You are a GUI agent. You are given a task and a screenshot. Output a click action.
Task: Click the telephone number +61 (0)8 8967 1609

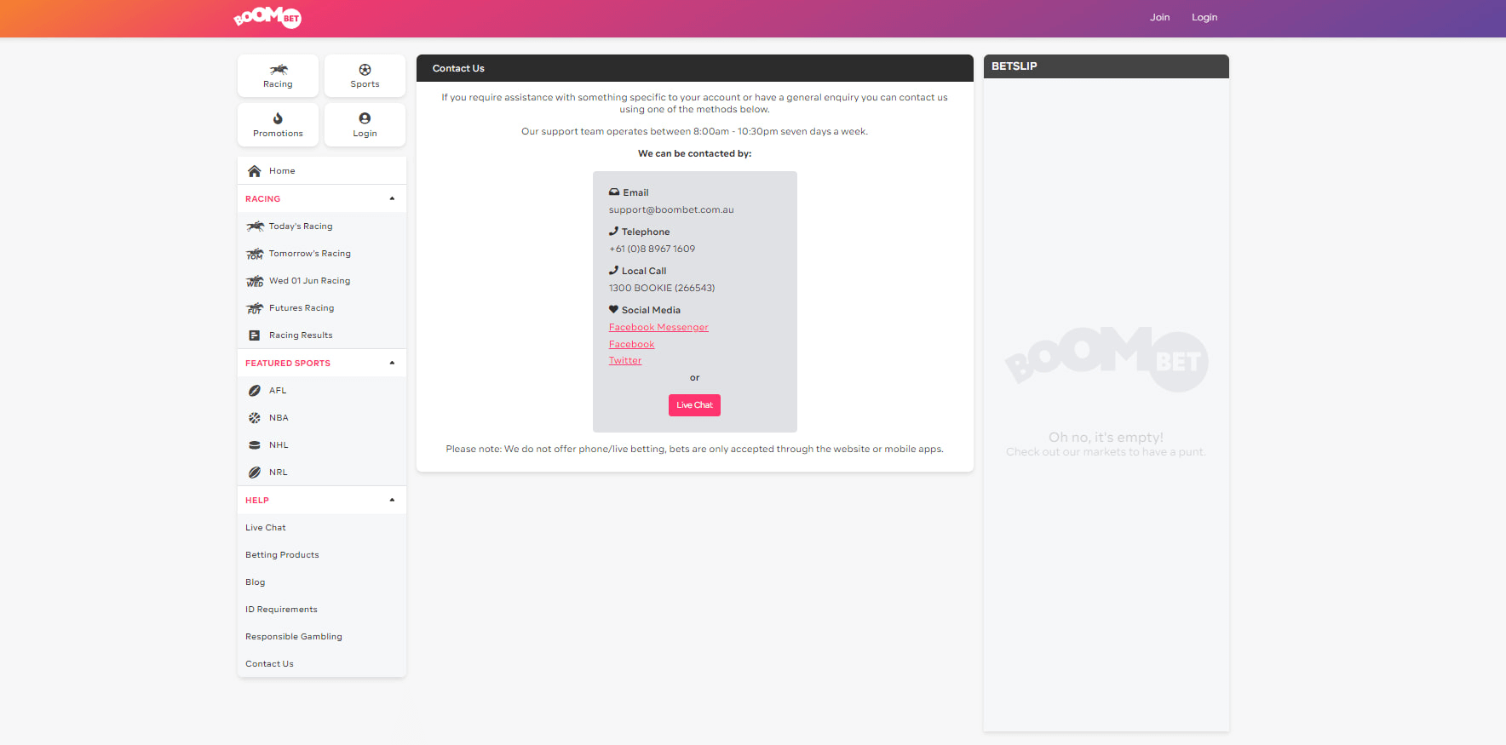(x=652, y=249)
